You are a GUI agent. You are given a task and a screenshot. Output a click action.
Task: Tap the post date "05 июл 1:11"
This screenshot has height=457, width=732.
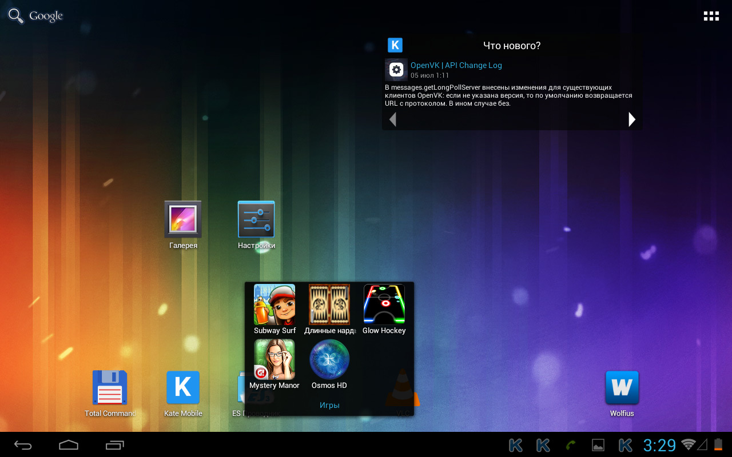point(429,75)
